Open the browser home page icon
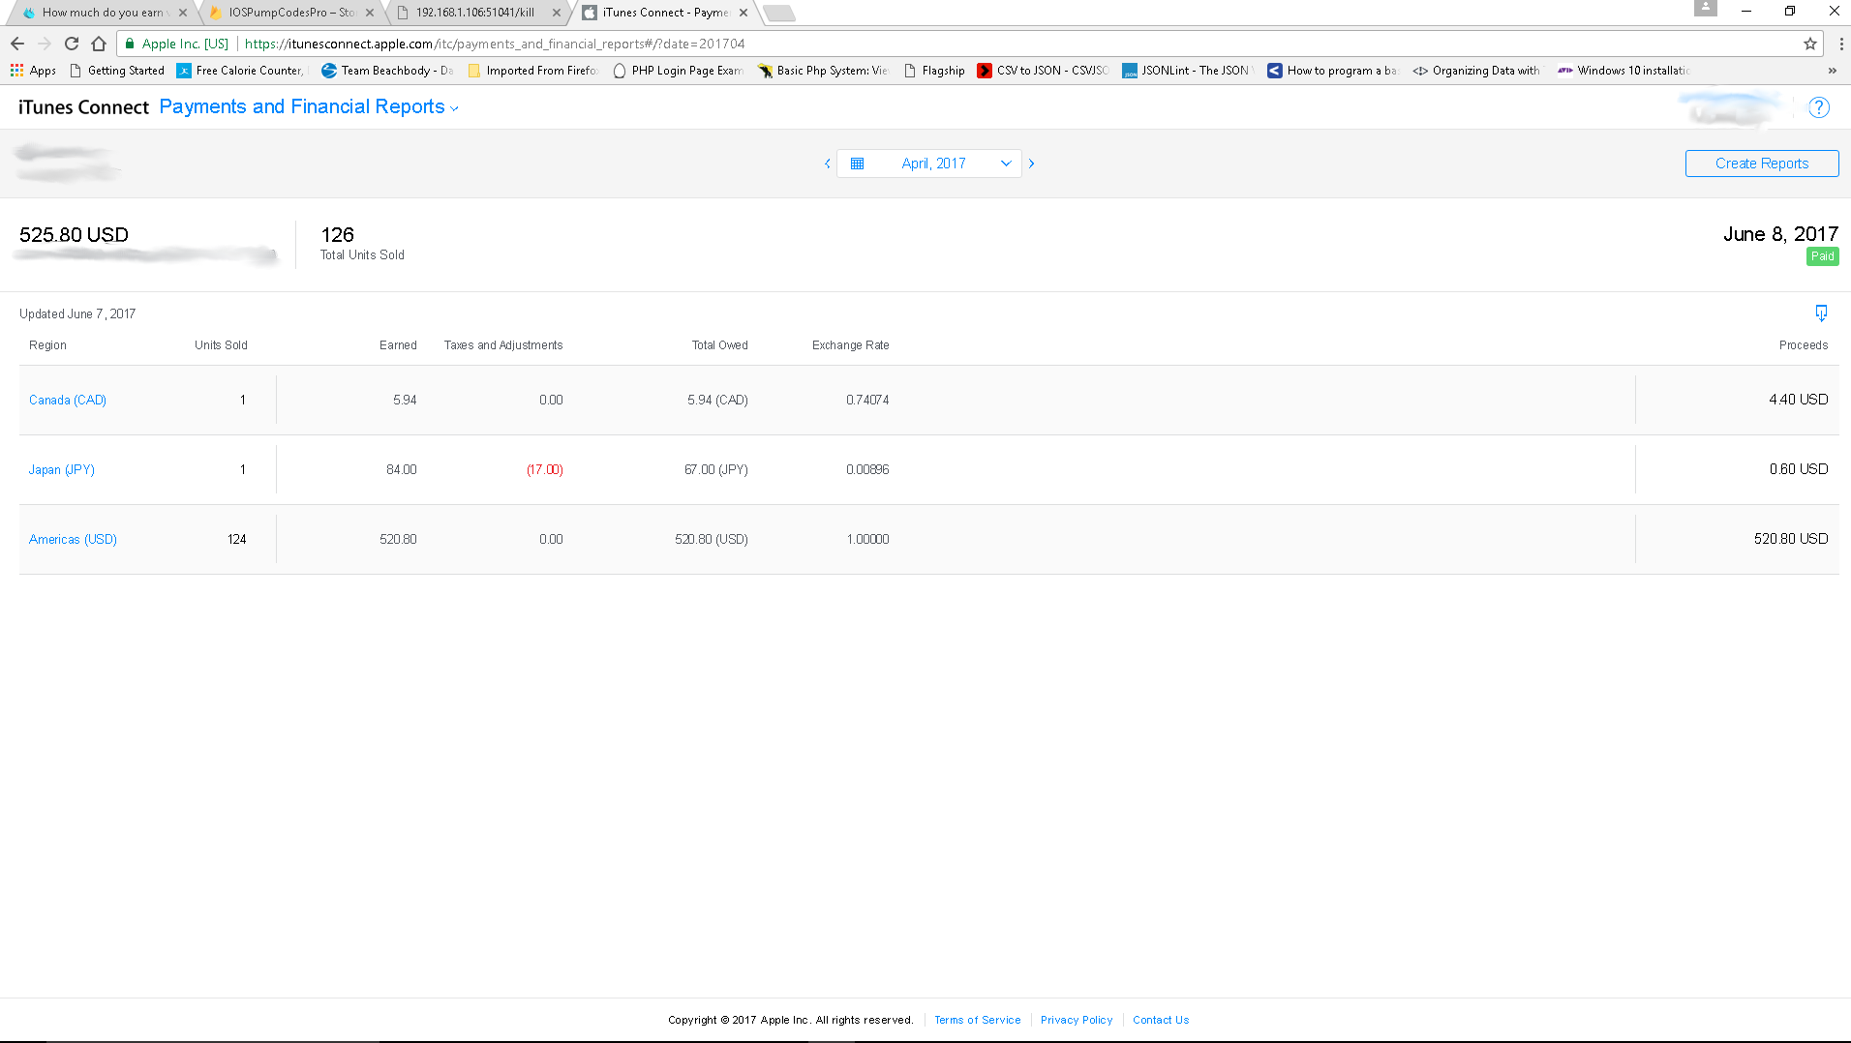 click(x=99, y=44)
